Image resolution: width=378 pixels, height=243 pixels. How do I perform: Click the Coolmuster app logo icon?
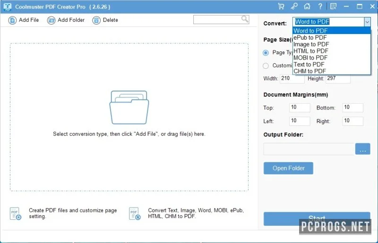point(8,7)
